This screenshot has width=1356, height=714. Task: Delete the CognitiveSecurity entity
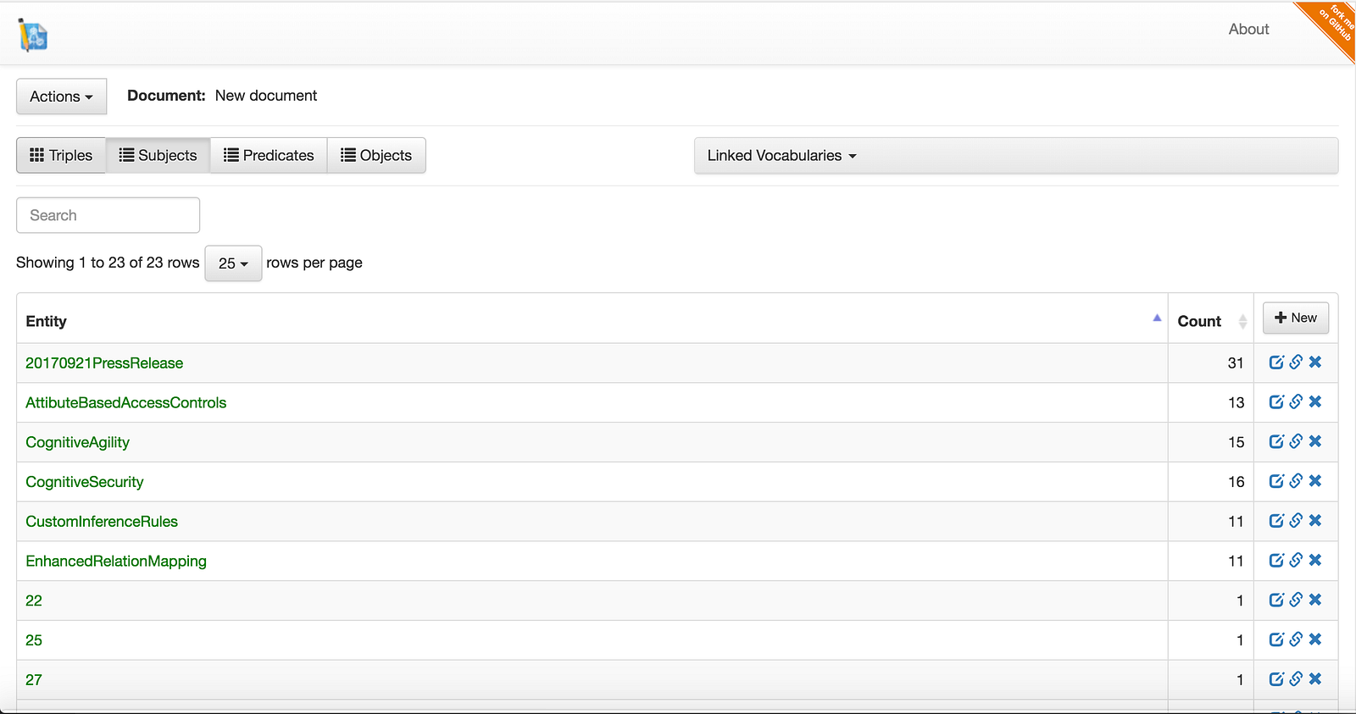[1315, 481]
